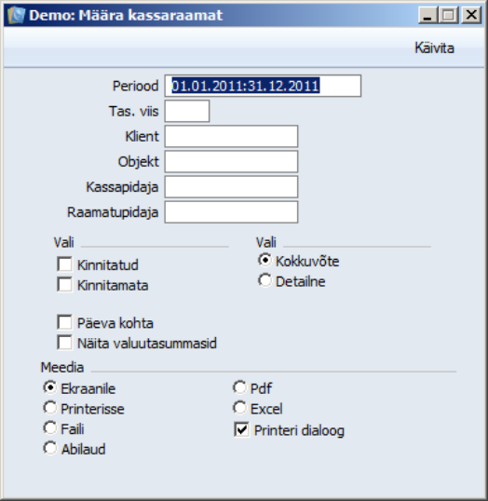Screen dimensions: 488x501
Task: Click into the Periood date field
Action: [x=263, y=86]
